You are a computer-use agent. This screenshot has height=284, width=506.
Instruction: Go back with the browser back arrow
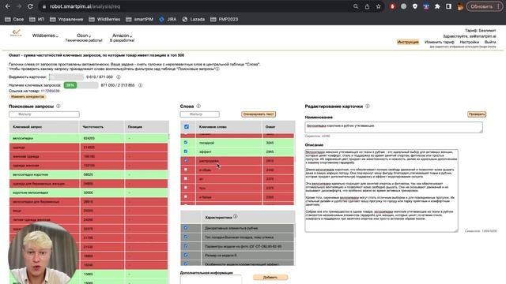[8, 6]
